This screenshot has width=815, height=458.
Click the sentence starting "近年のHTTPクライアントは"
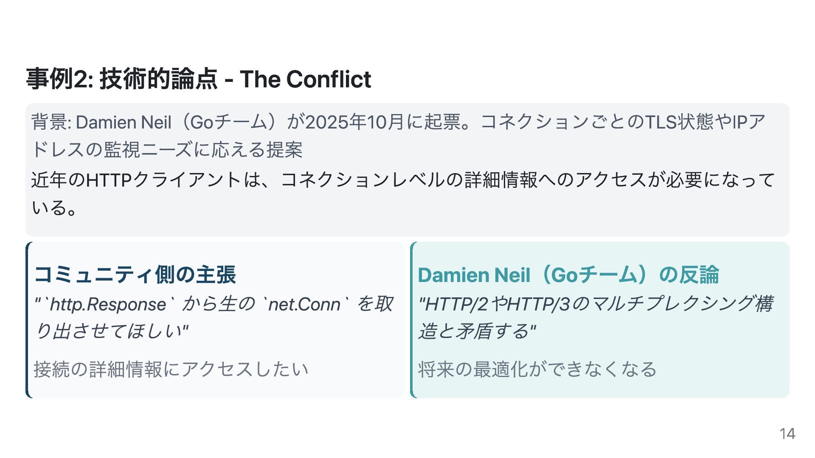(x=403, y=180)
